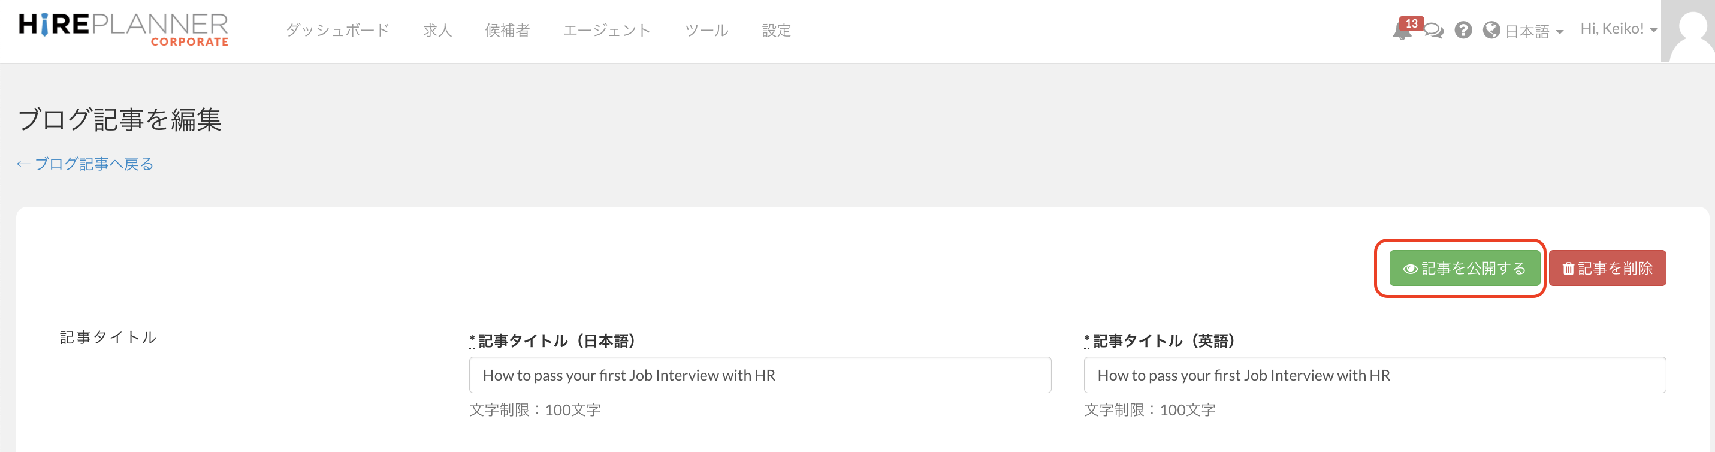The height and width of the screenshot is (452, 1715).
Task: Click the user avatar picture
Action: pyautogui.click(x=1687, y=31)
